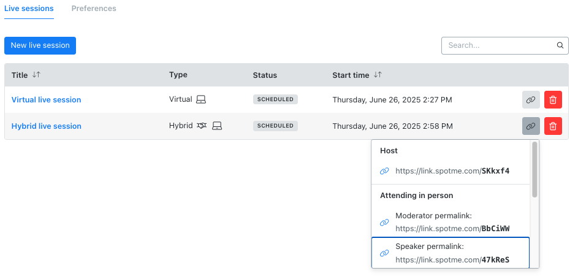This screenshot has width=578, height=279.
Task: Click the Virtual type label
Action: [181, 99]
